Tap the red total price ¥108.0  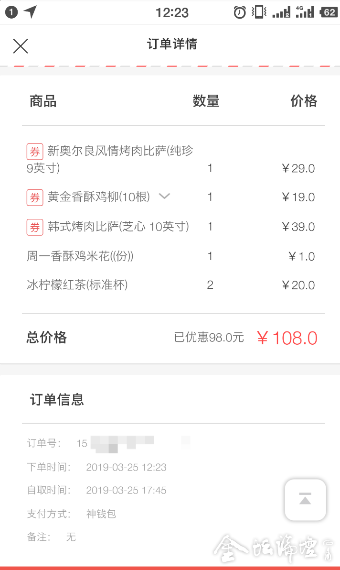coord(287,338)
